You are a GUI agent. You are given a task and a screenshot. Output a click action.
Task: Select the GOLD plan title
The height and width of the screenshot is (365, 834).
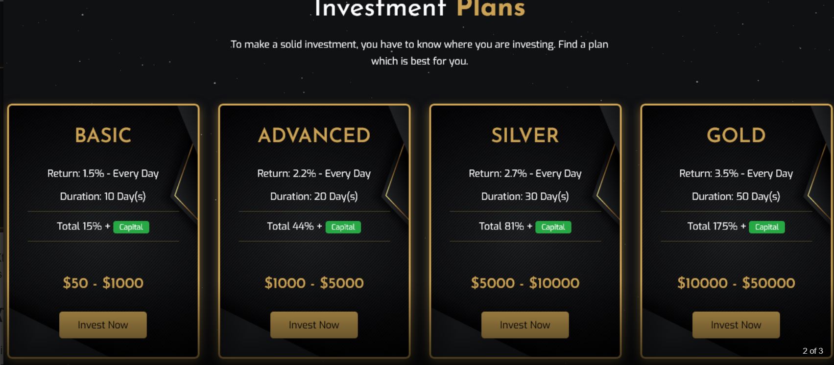pyautogui.click(x=736, y=136)
